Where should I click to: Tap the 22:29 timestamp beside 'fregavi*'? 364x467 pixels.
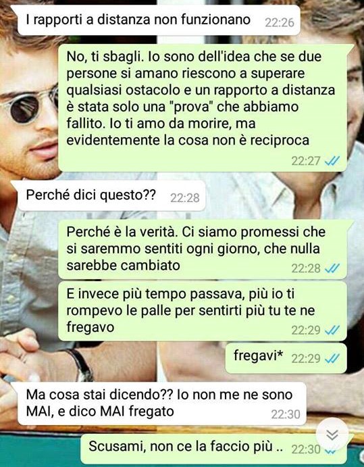click(305, 358)
